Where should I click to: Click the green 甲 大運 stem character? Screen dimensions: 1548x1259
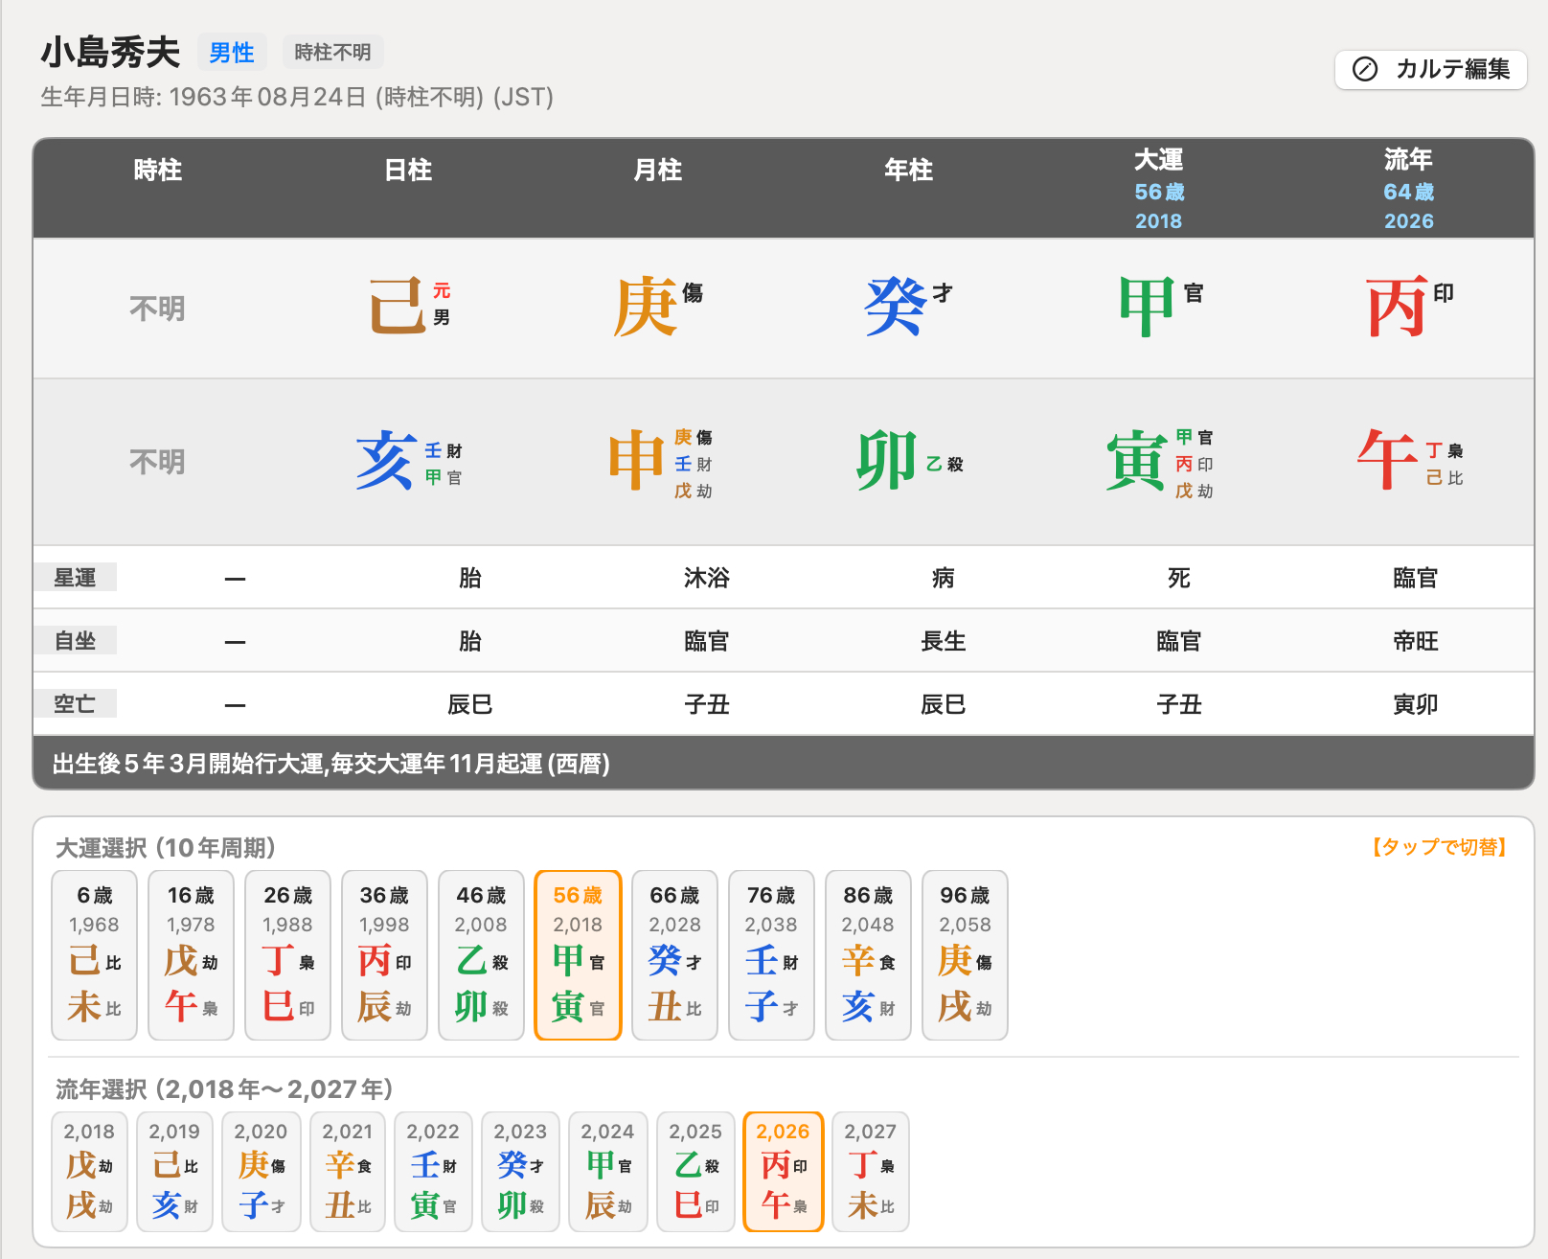point(1147,306)
